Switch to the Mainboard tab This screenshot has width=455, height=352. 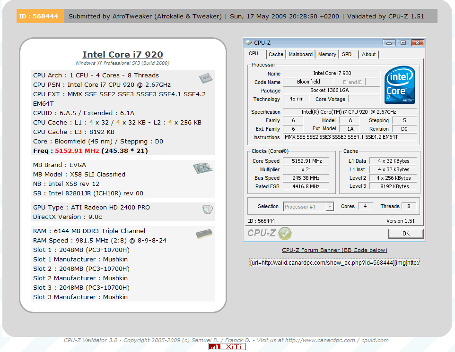click(301, 54)
